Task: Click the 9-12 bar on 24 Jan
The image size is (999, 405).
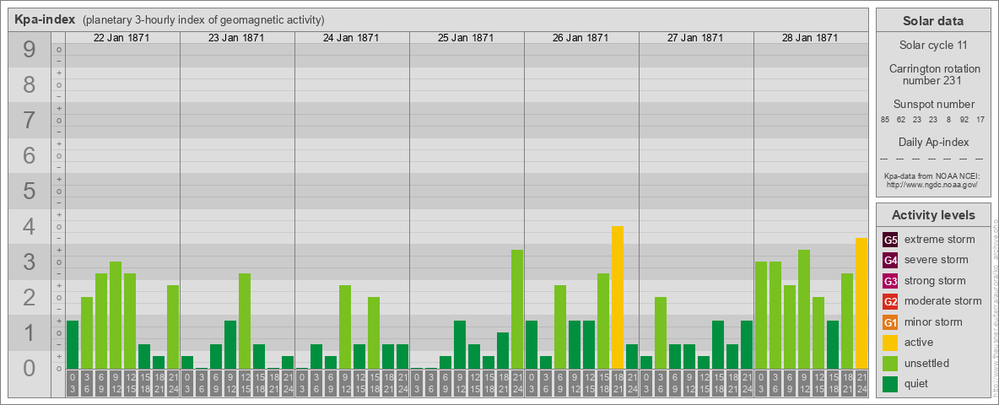Action: [345, 327]
